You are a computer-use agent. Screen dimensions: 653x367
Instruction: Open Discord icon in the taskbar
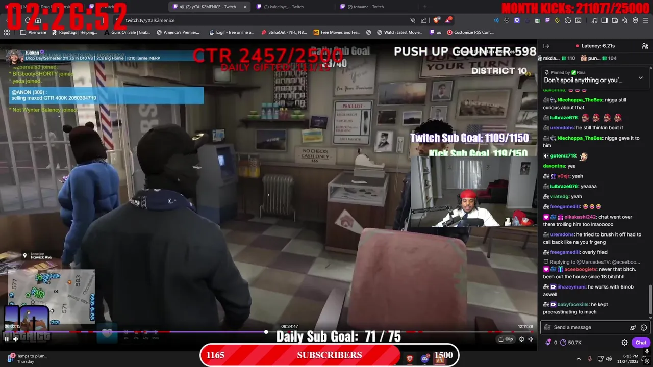pyautogui.click(x=424, y=359)
